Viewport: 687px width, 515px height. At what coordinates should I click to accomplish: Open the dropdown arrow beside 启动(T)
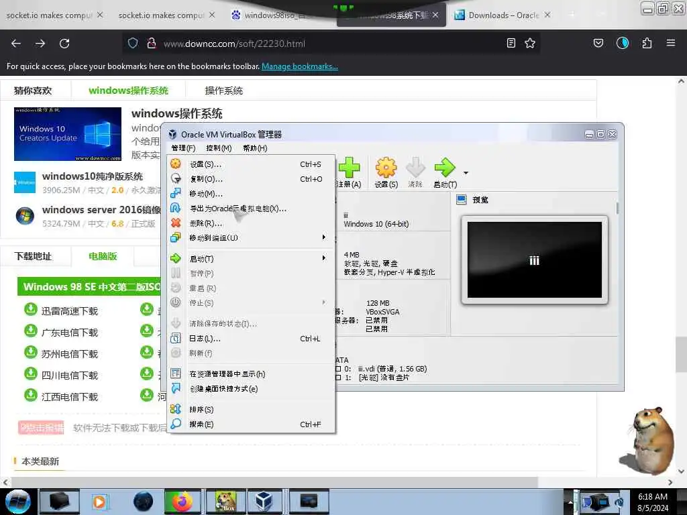tap(466, 173)
